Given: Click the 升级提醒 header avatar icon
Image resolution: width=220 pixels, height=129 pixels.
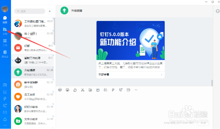Looking at the screenshot, I should tap(64, 10).
